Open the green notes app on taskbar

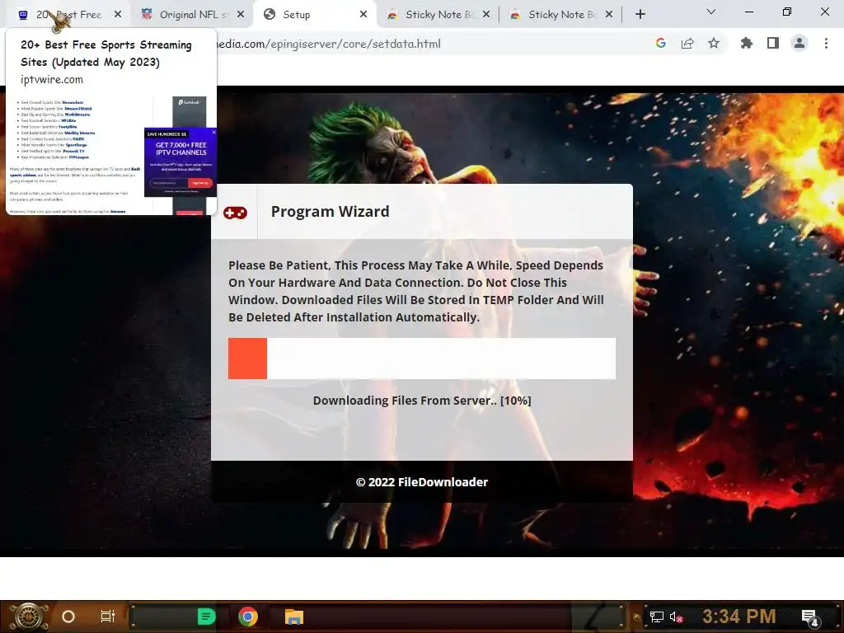point(207,617)
